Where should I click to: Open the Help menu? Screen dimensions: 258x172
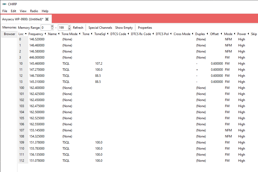point(45,11)
